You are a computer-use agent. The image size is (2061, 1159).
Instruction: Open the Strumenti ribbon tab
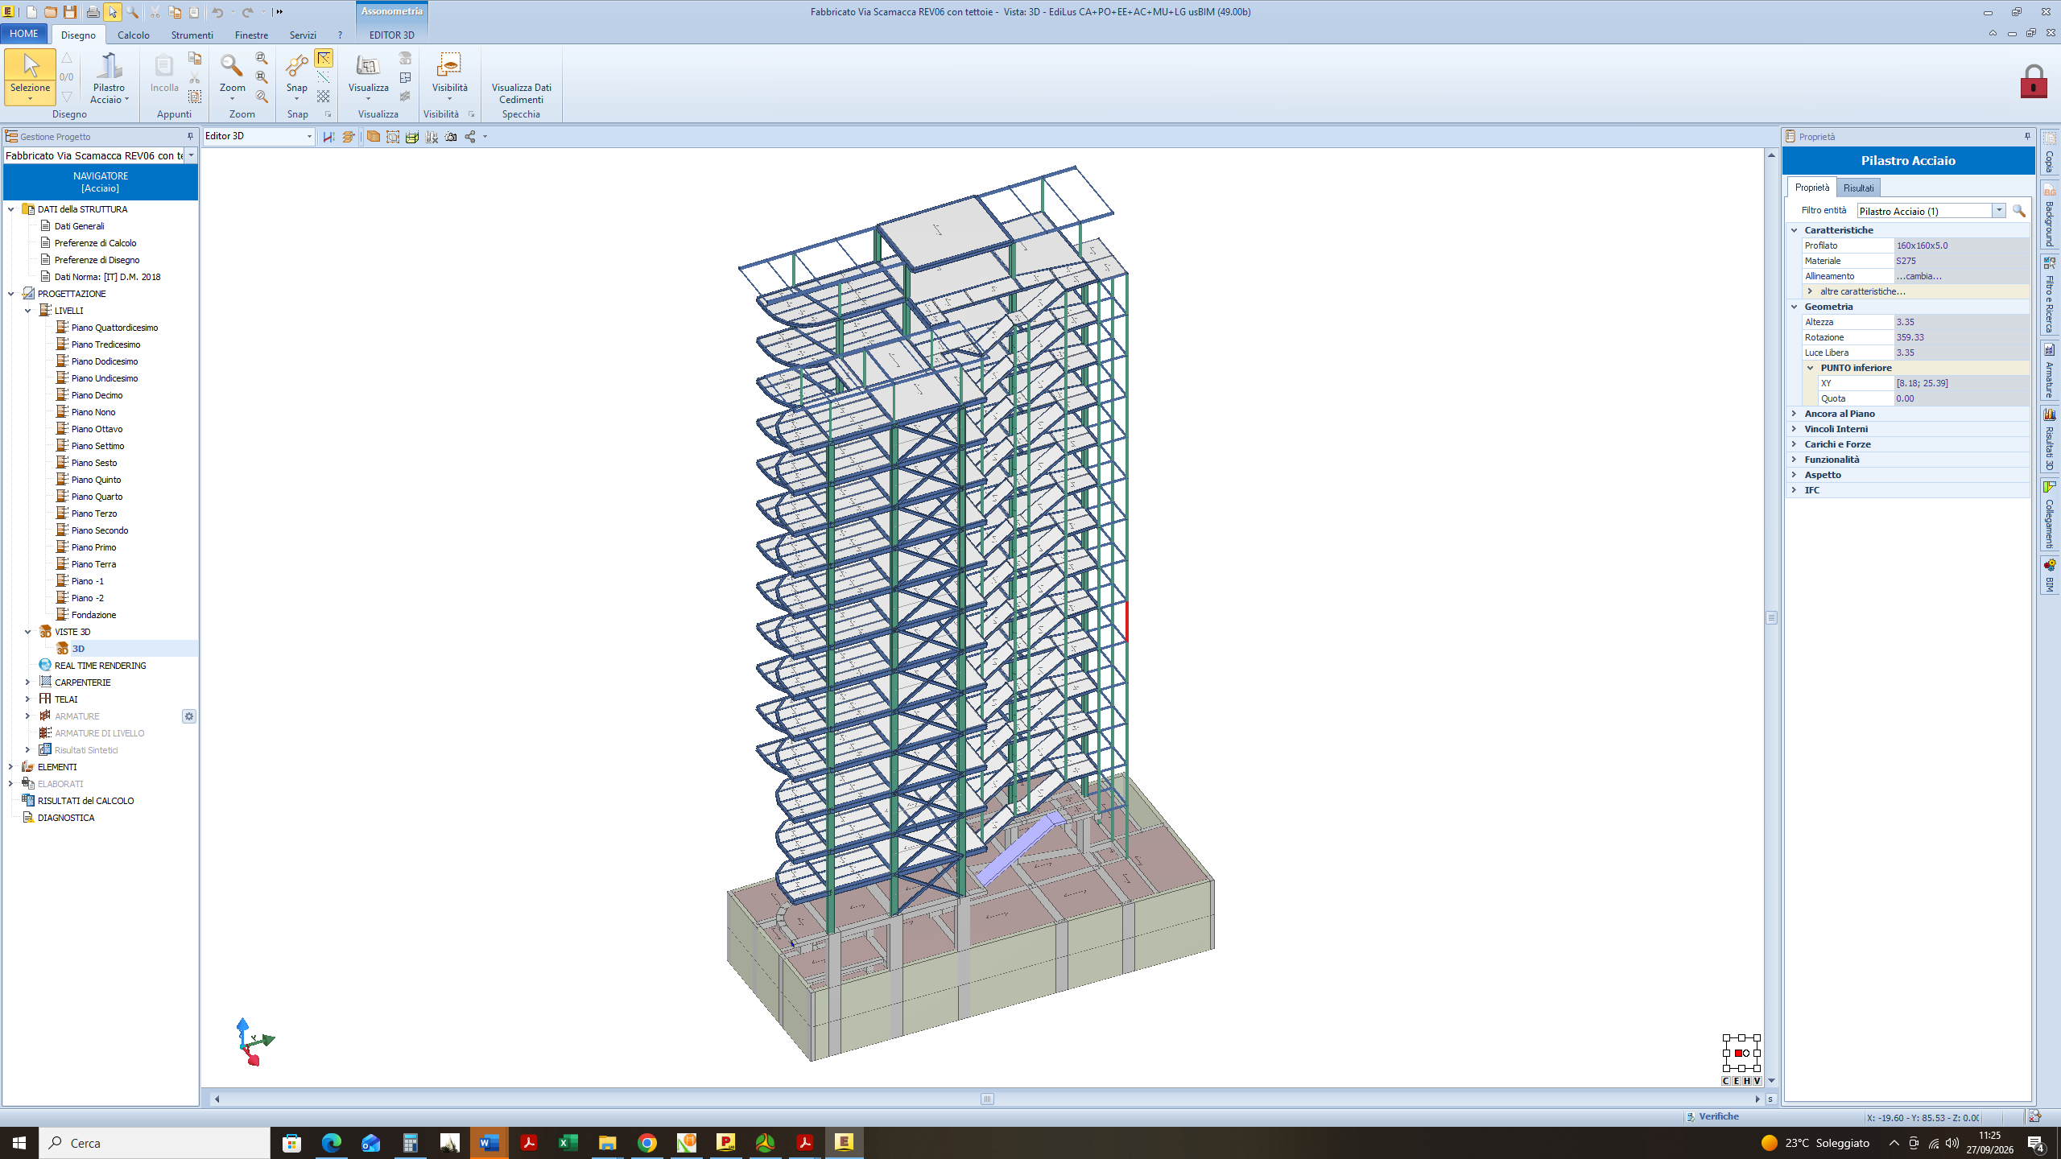coord(192,35)
